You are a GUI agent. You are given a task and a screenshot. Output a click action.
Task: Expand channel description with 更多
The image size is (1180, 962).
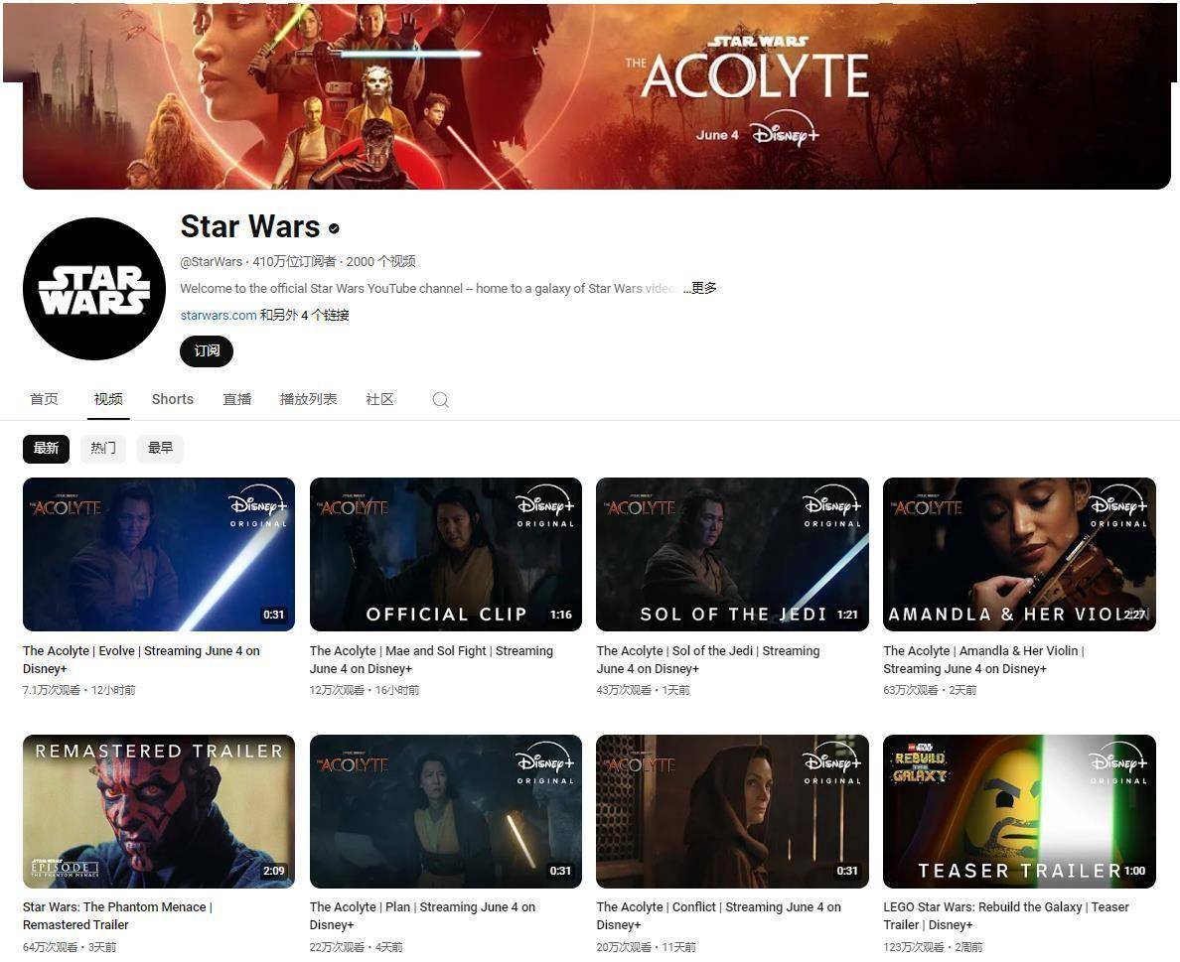point(700,288)
